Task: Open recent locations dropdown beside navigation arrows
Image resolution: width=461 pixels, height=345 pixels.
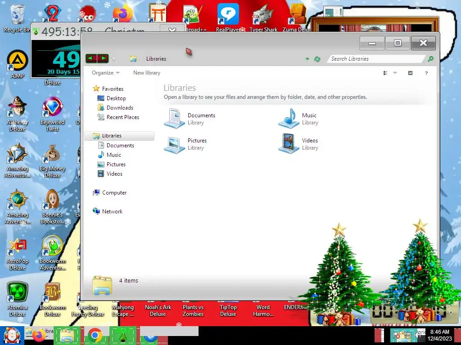Action: [x=113, y=59]
